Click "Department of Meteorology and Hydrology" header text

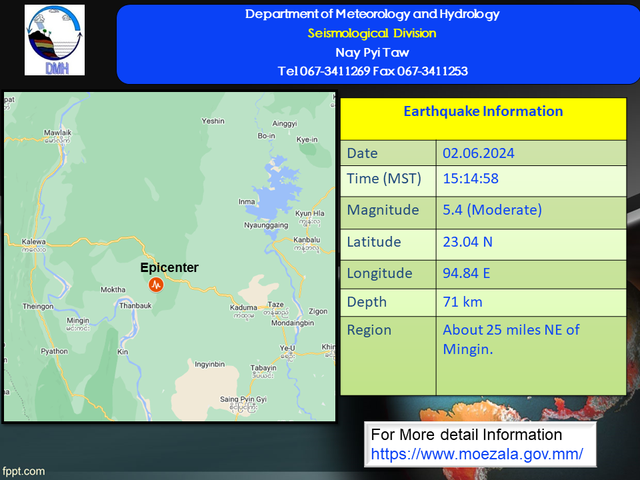pos(372,14)
